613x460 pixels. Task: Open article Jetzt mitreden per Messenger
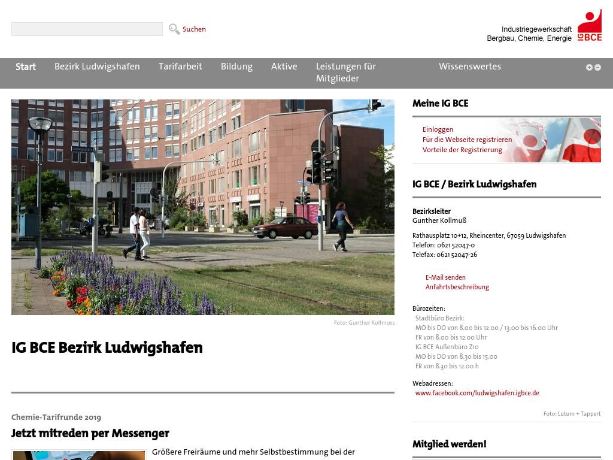click(90, 433)
